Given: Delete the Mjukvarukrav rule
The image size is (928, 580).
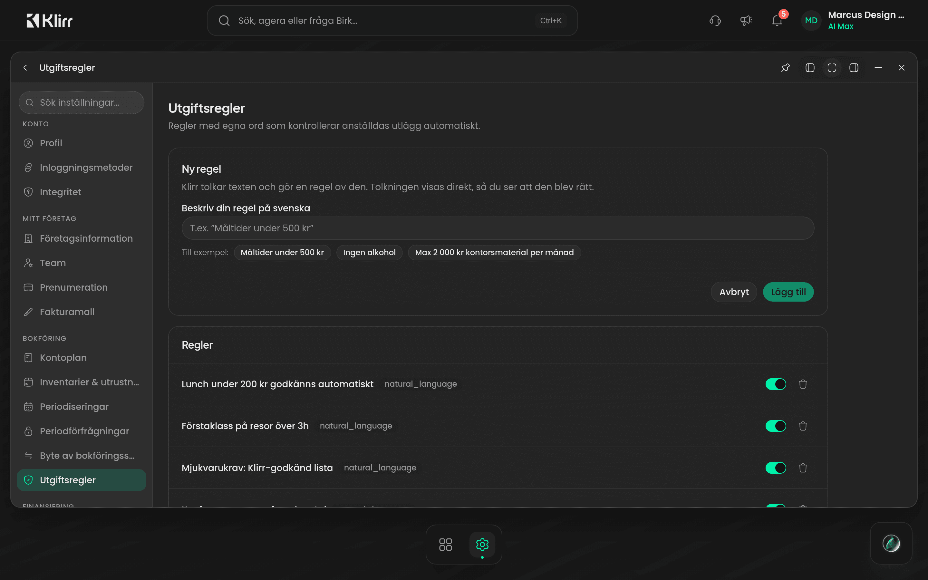Looking at the screenshot, I should 803,468.
